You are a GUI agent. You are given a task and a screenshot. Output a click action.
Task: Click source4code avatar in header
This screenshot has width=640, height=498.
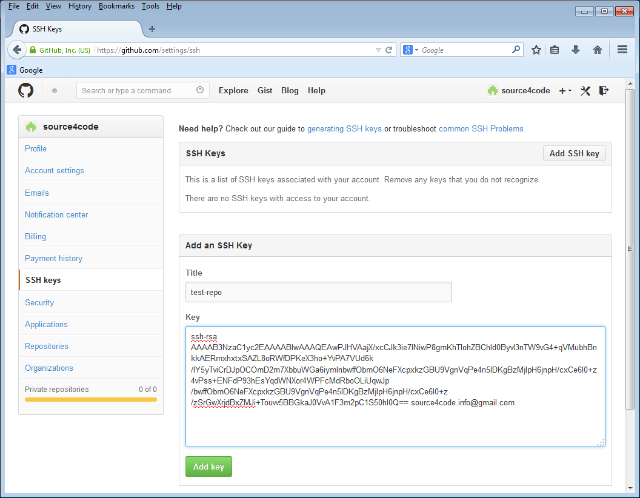pos(493,90)
